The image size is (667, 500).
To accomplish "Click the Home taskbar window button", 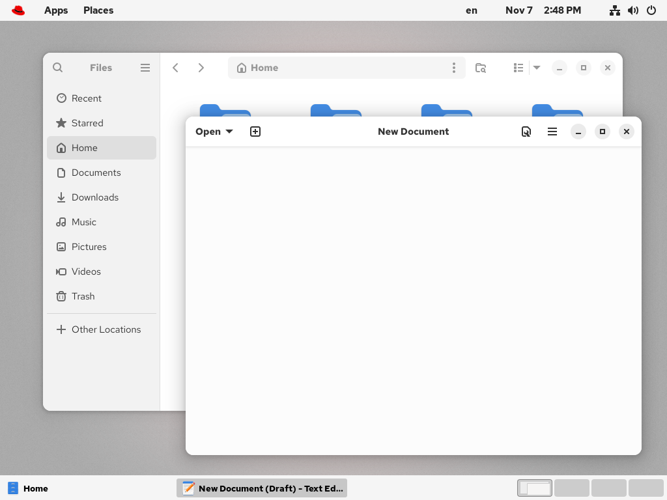I will [29, 488].
